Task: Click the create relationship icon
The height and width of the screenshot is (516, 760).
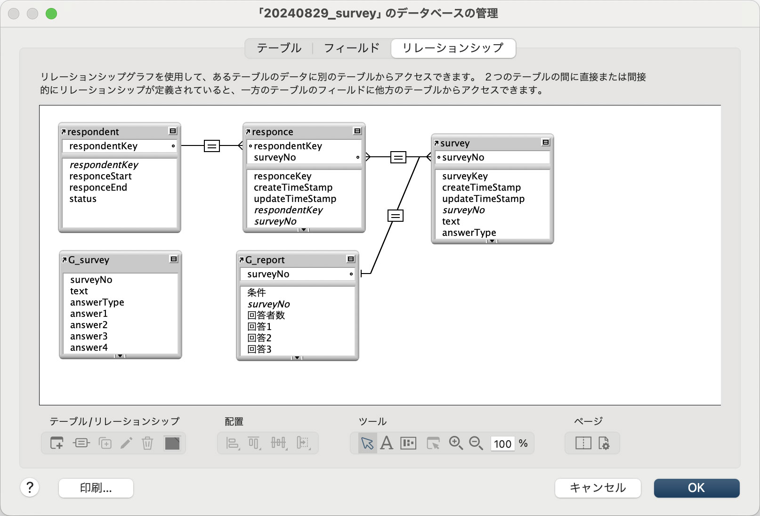Action: pyautogui.click(x=81, y=443)
